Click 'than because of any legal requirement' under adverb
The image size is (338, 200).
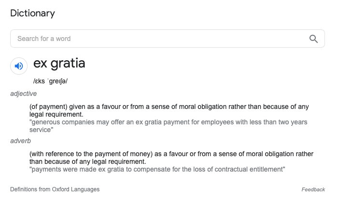pyautogui.click(x=87, y=161)
